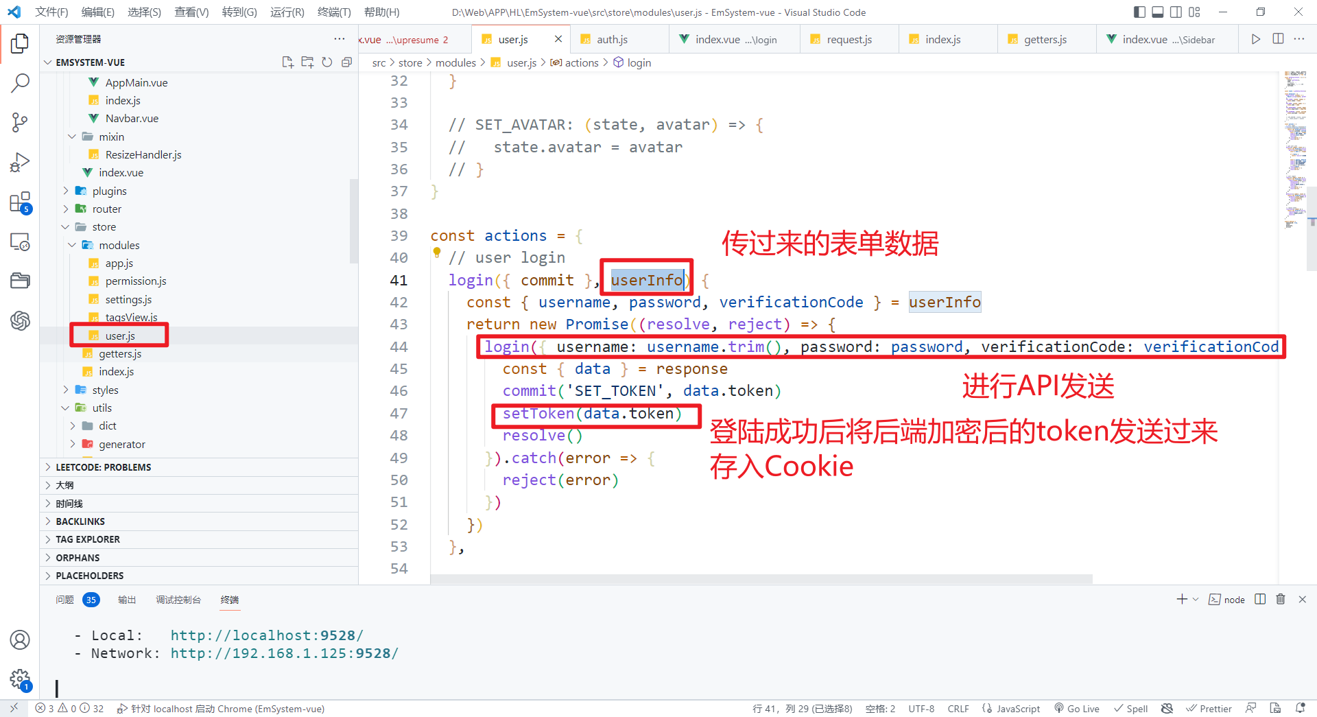The image size is (1317, 717).
Task: Open notifications bell in status bar
Action: coord(1300,709)
